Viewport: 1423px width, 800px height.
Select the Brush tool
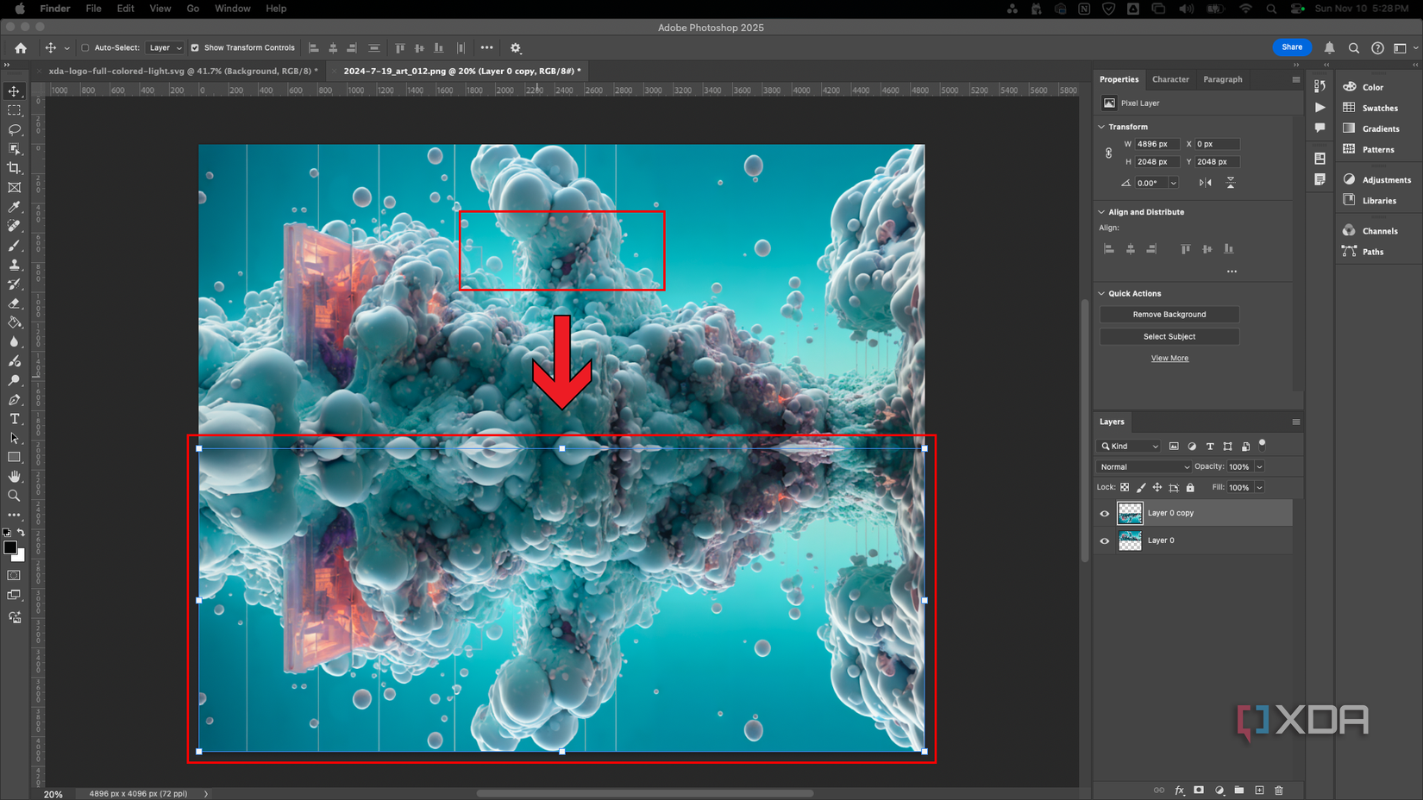(x=14, y=246)
